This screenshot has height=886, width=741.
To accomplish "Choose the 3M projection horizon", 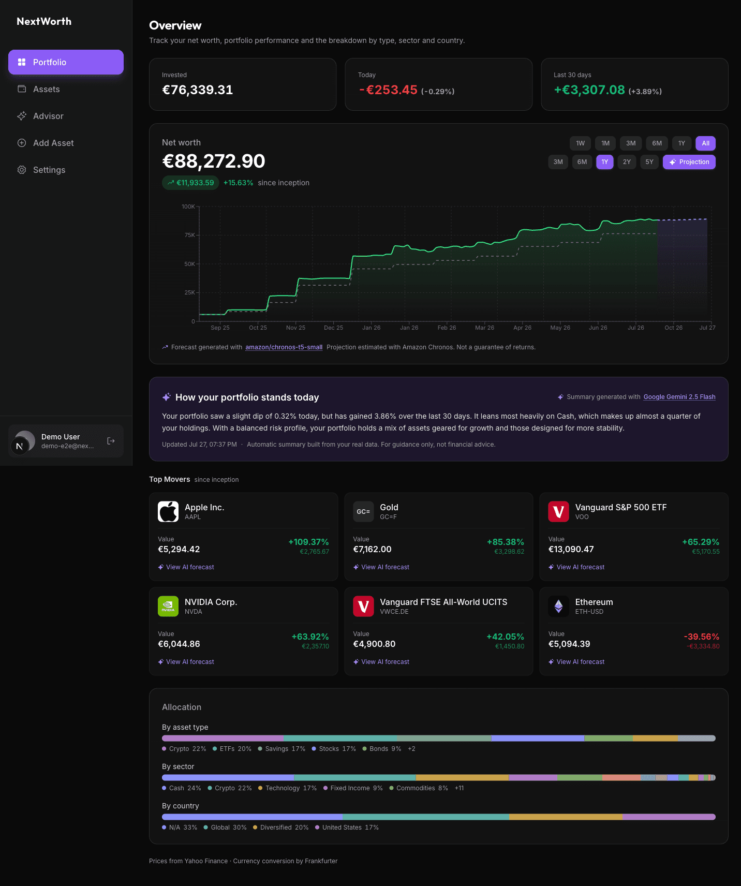I will pyautogui.click(x=558, y=162).
